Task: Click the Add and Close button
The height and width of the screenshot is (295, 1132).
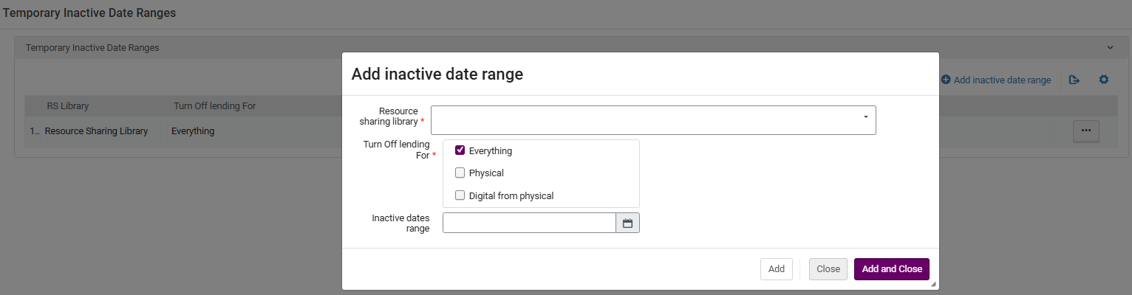Action: 892,269
